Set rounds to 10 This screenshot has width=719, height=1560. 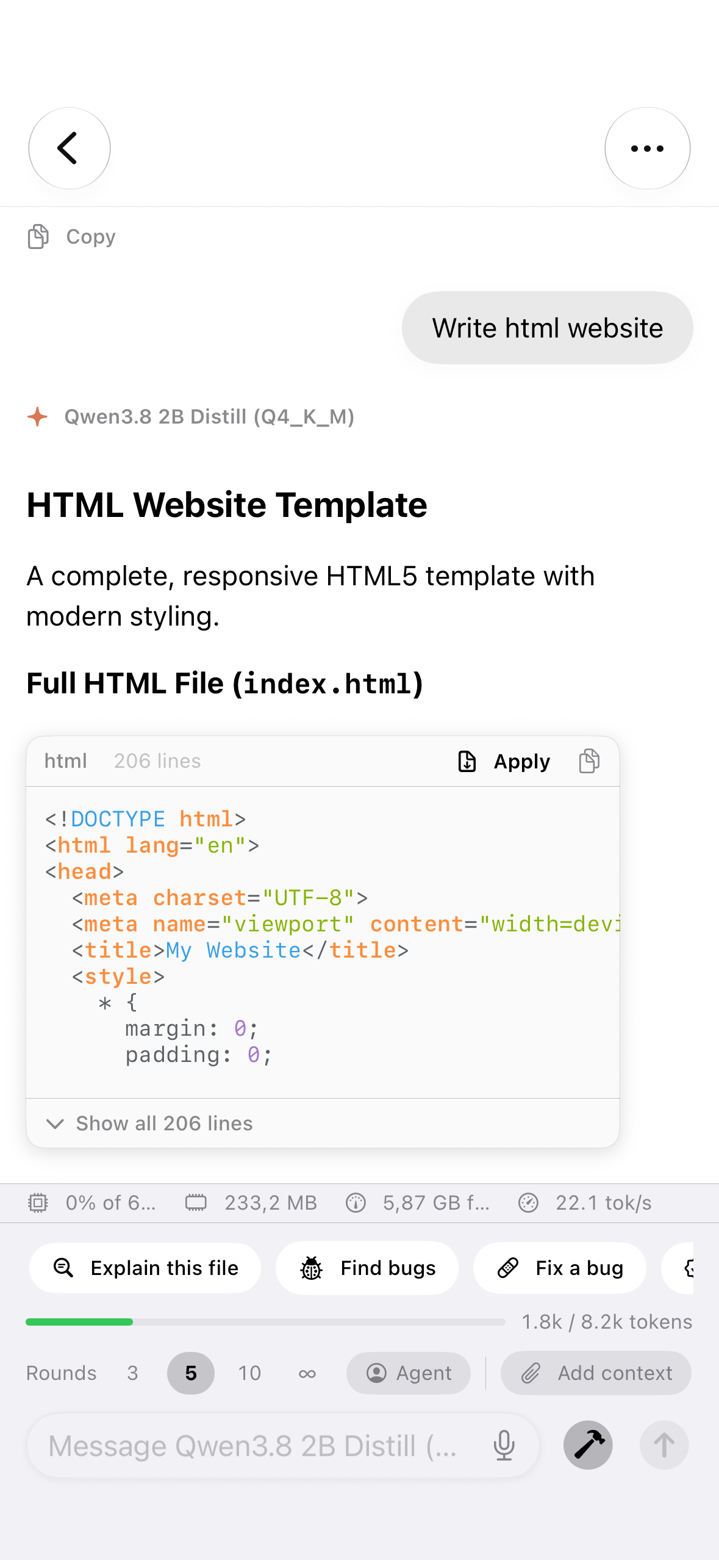(249, 1373)
